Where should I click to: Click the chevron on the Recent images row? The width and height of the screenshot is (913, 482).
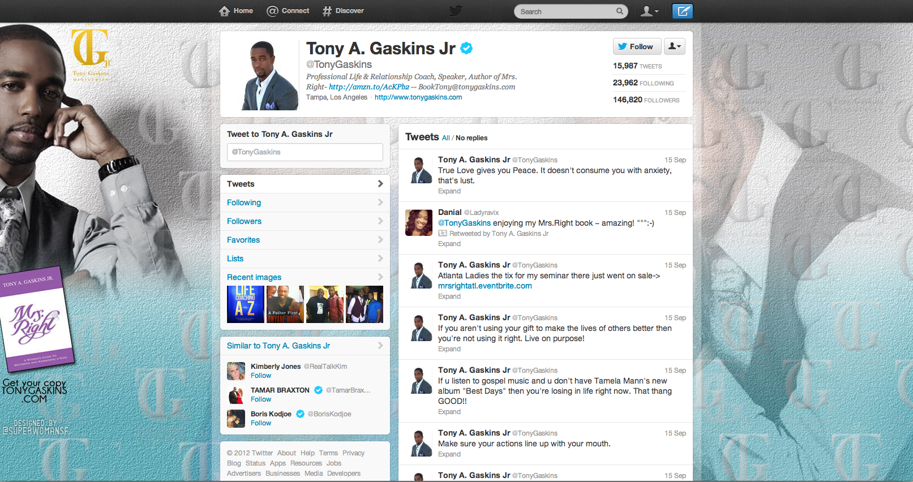[x=380, y=277]
